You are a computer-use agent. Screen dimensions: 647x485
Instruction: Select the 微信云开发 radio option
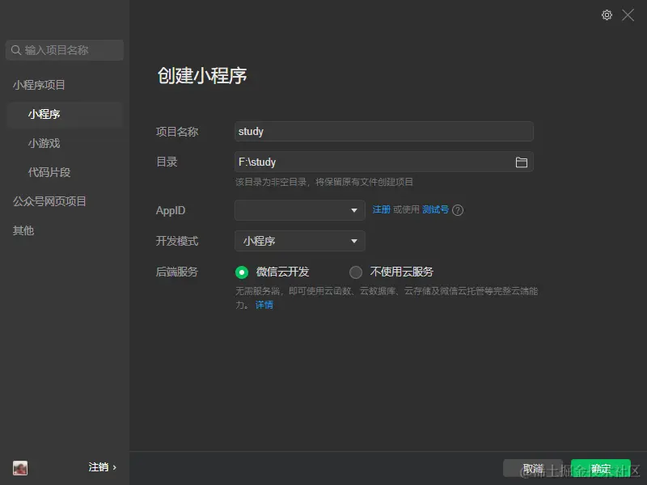coord(242,272)
